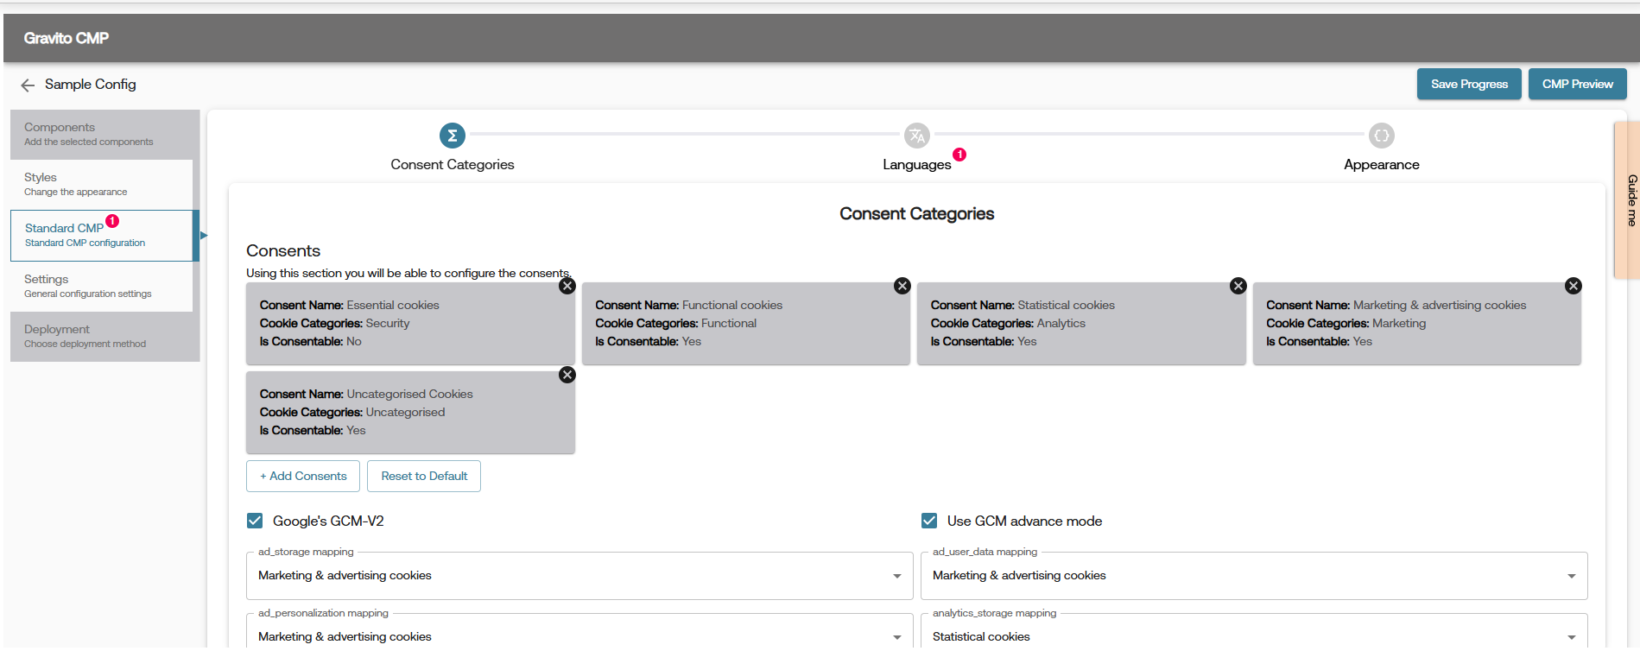Open the Appearance step icon

(1381, 136)
